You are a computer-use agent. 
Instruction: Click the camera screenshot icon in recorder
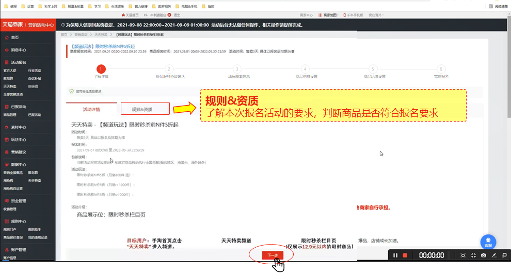click(x=483, y=255)
